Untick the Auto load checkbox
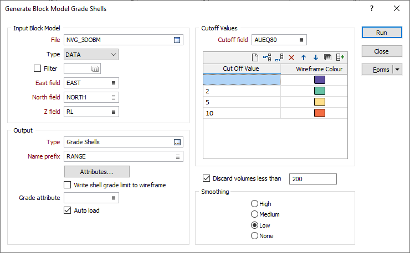The height and width of the screenshot is (253, 410). [x=67, y=210]
